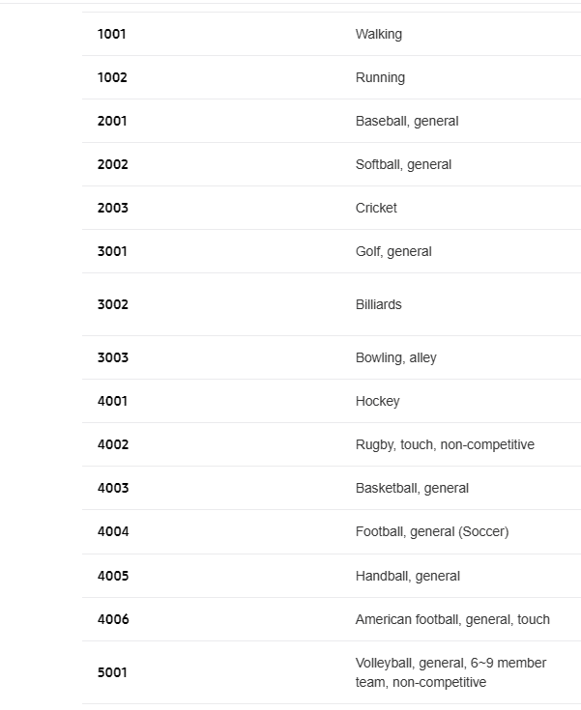581x710 pixels.
Task: Click Rugby, touch, non-competitive entry
Action: (445, 445)
